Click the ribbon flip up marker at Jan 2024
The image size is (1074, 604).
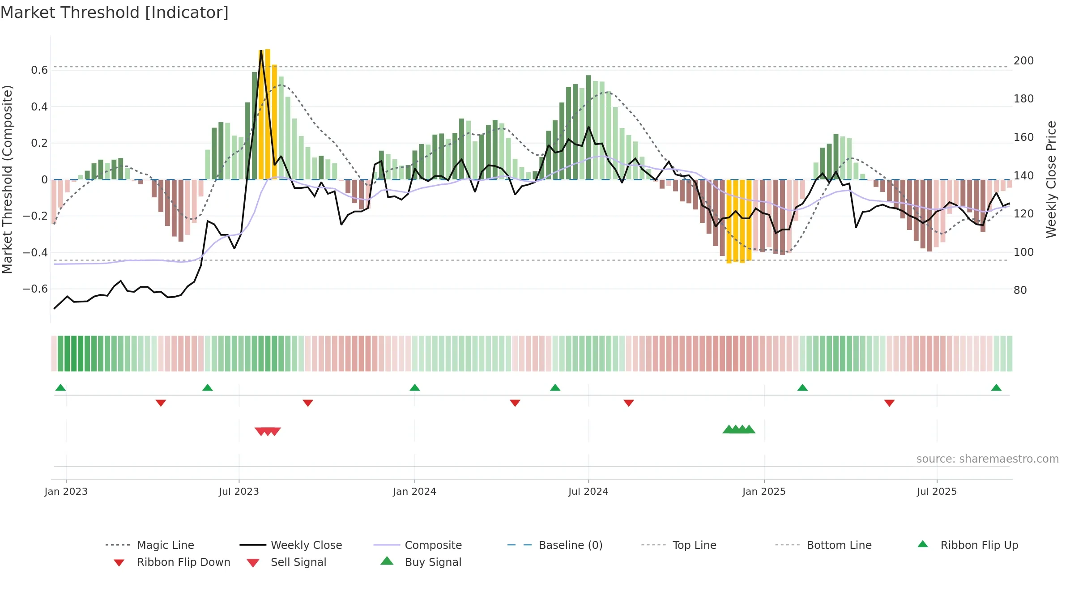point(415,387)
